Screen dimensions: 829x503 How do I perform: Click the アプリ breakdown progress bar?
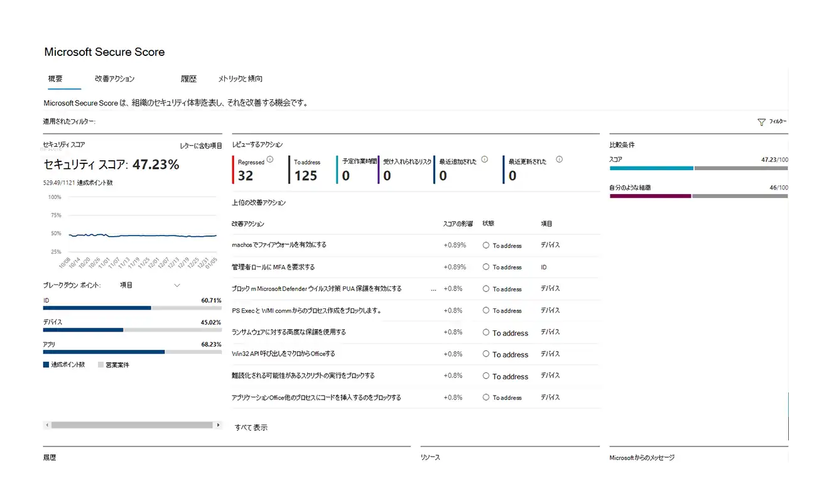[x=132, y=352]
